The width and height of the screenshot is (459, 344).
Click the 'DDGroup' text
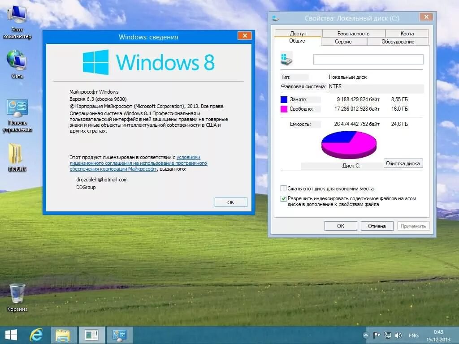point(86,187)
